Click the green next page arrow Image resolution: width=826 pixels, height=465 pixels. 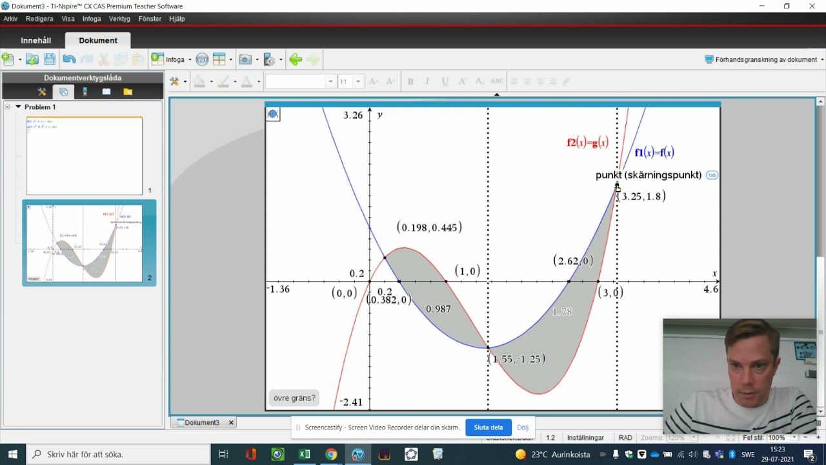[313, 59]
